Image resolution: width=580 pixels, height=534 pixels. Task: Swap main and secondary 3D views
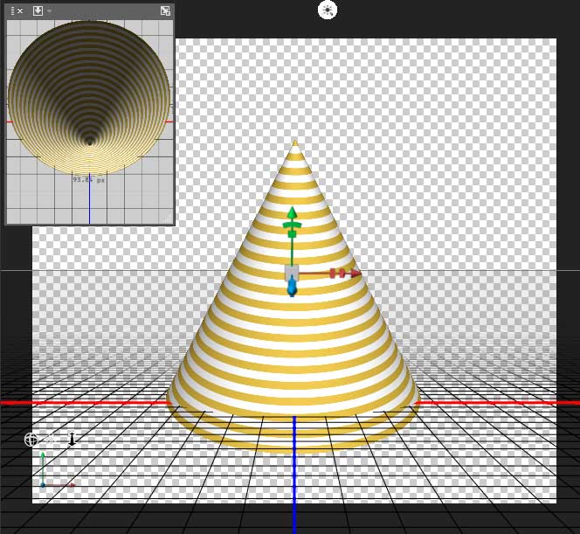click(165, 11)
